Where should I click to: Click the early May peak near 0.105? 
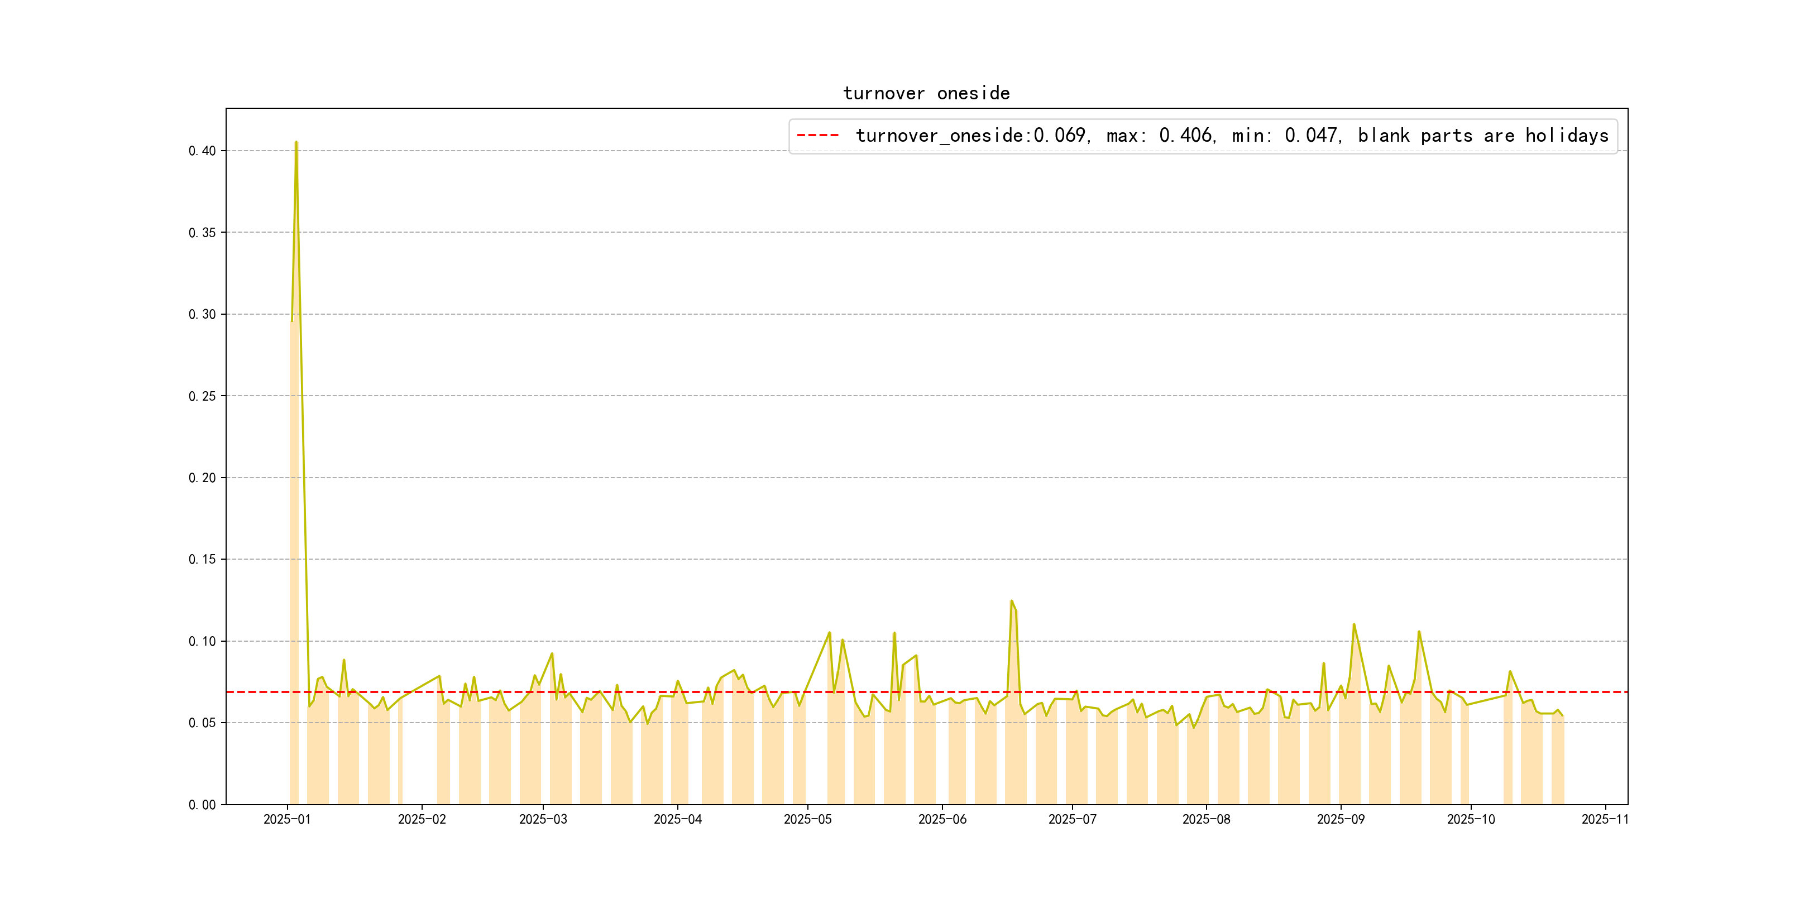click(829, 632)
